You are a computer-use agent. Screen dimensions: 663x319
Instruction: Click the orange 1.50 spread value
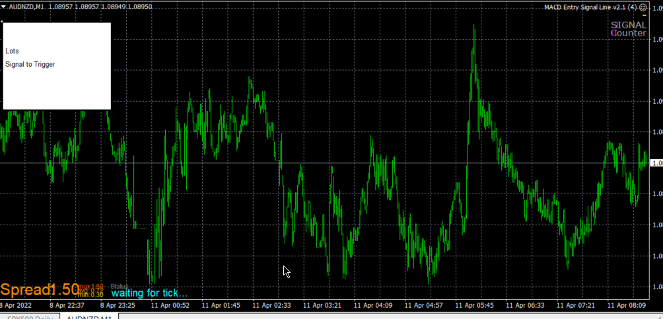(64, 290)
